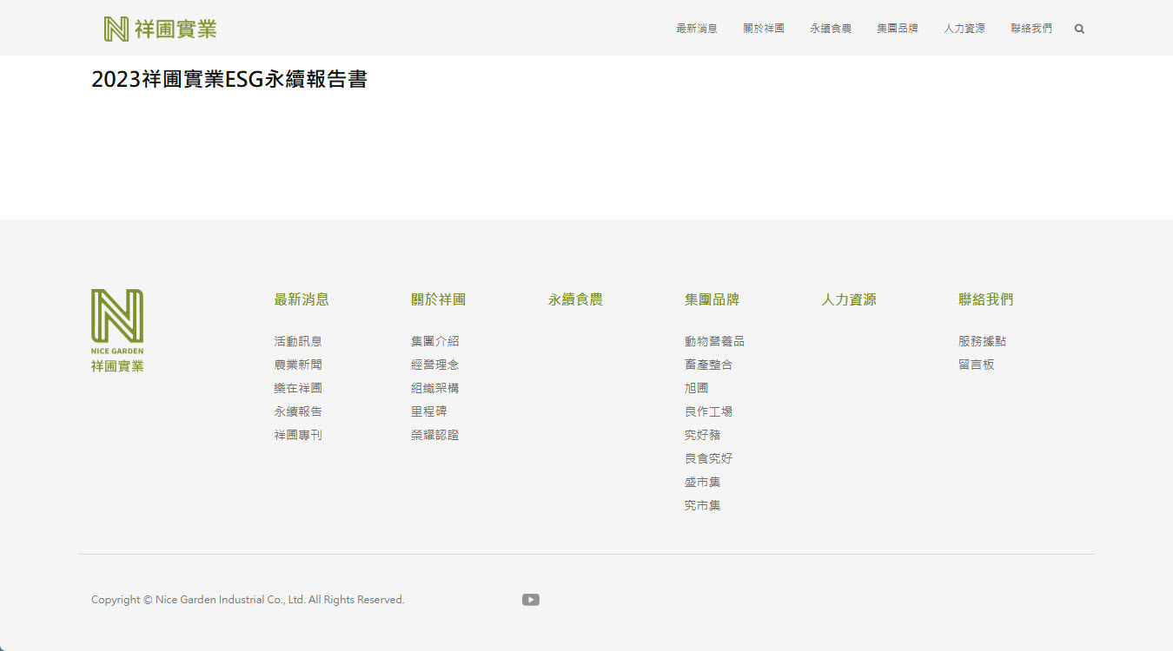Select 關於祥圃 in the top navigation
The width and height of the screenshot is (1173, 651).
point(764,29)
